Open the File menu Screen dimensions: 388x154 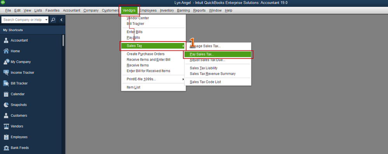(x=8, y=10)
